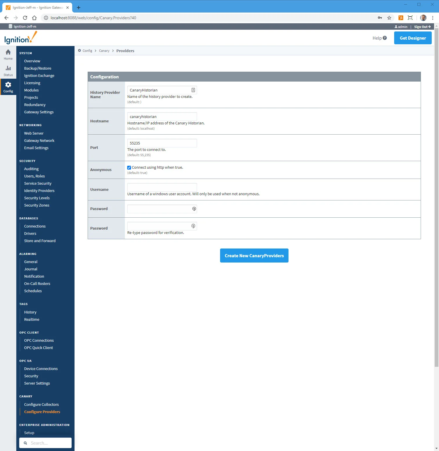
Task: Click browser forward arrow
Action: pyautogui.click(x=16, y=18)
